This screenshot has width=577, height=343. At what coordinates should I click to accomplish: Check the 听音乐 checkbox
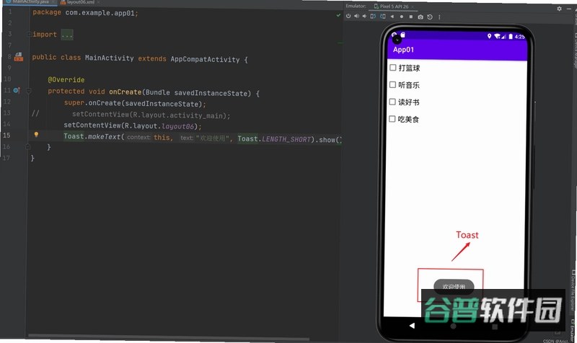click(392, 85)
